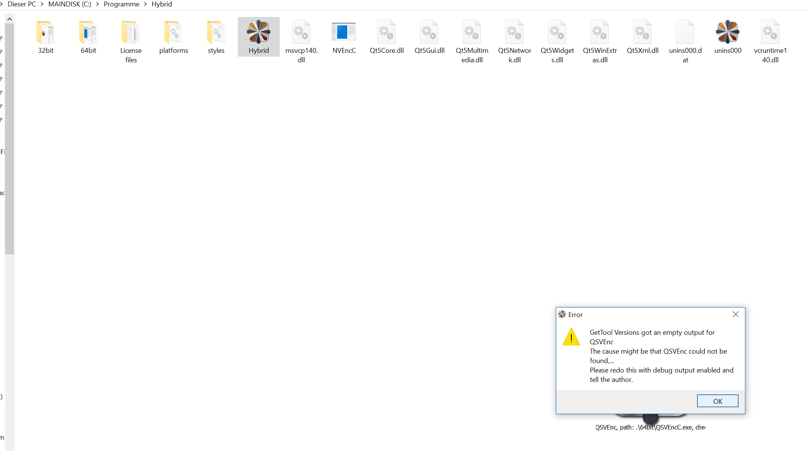The width and height of the screenshot is (808, 451).
Task: Click the vcruntime140.dll file
Action: [x=770, y=32]
